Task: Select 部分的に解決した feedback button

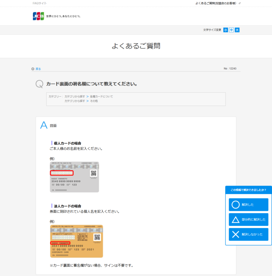Action: tap(248, 220)
